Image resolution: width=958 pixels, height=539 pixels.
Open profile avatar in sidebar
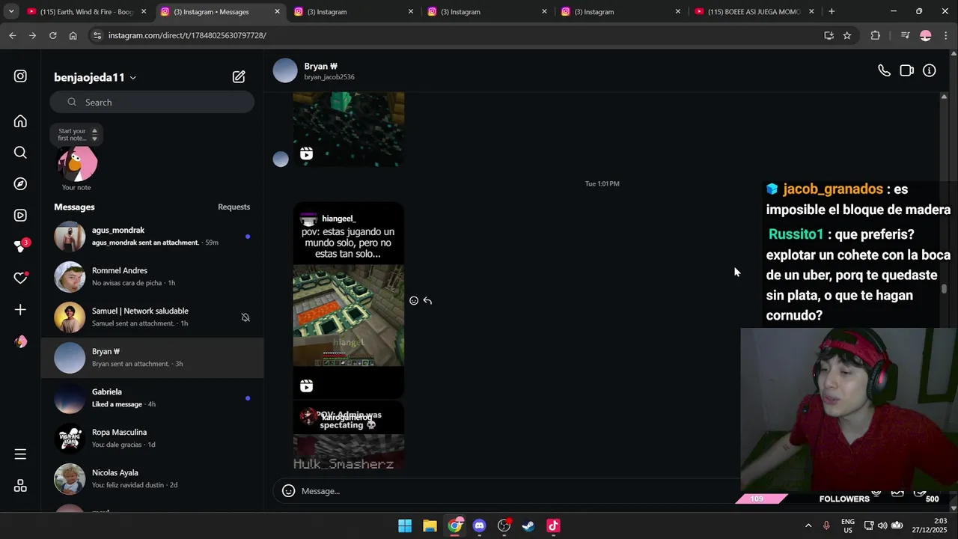20,341
